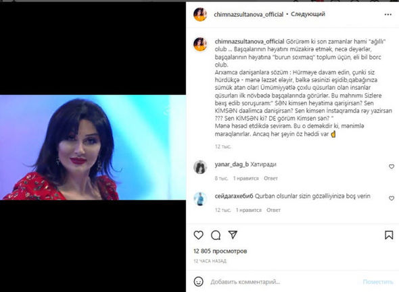Open comments via speech bubble icon
399x292 pixels.
pyautogui.click(x=216, y=235)
